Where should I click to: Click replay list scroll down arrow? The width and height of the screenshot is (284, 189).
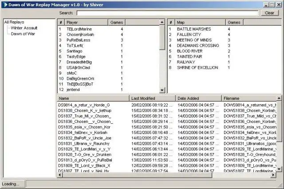click(279, 169)
